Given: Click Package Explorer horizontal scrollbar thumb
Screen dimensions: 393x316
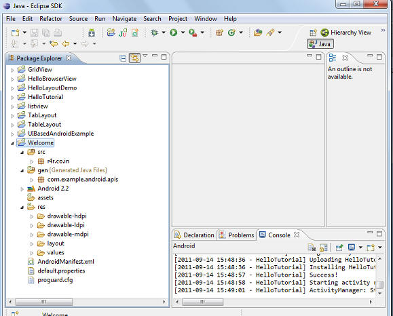Looking at the screenshot, I should (x=44, y=302).
